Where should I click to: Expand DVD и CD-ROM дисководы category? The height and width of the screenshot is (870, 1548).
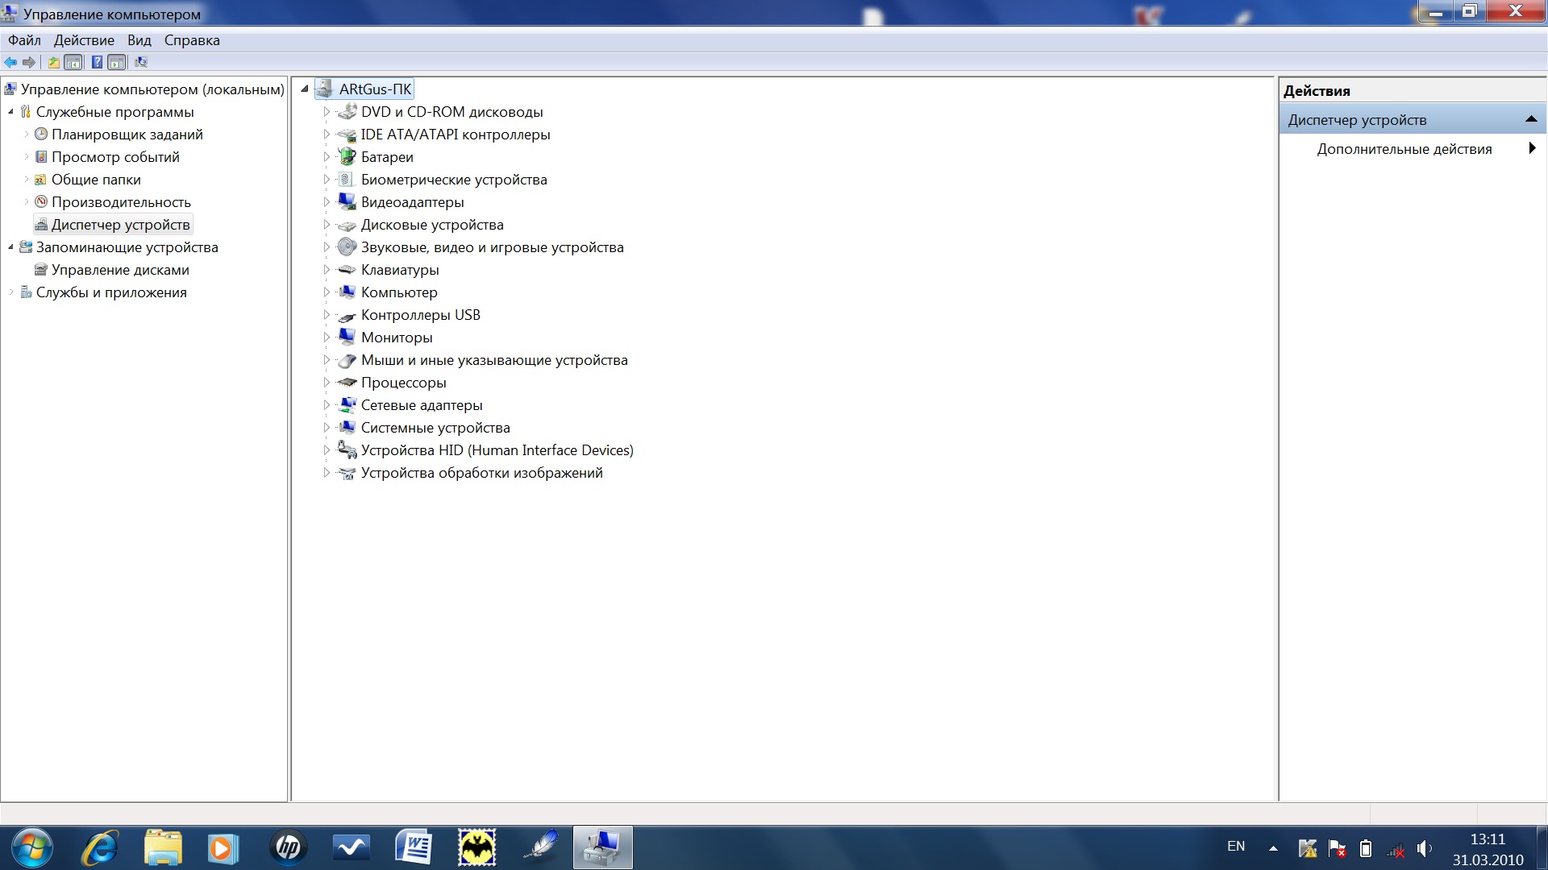tap(327, 112)
